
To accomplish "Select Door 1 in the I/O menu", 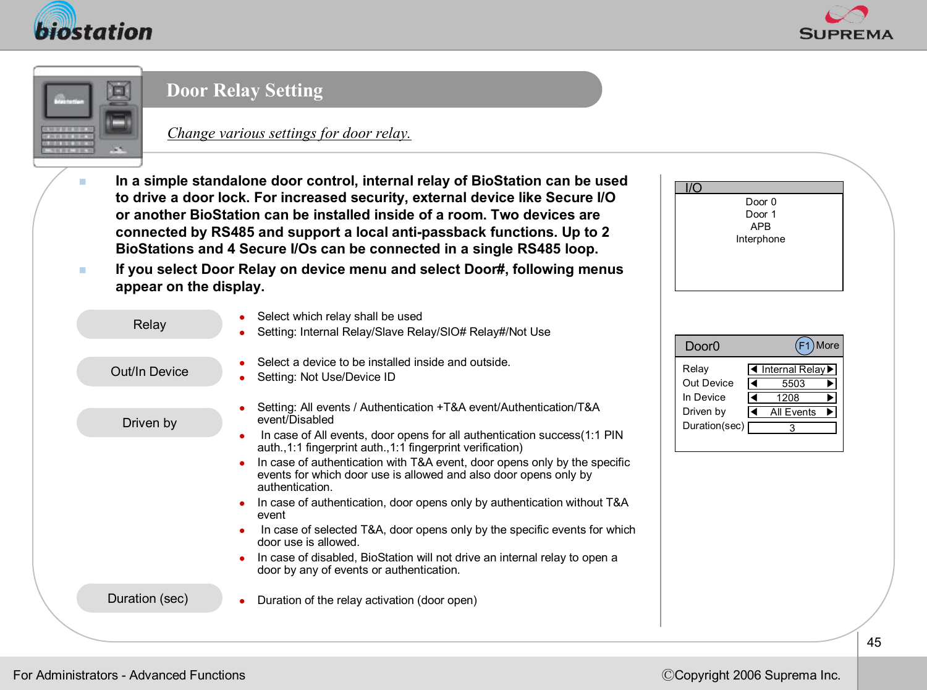I will [x=761, y=214].
